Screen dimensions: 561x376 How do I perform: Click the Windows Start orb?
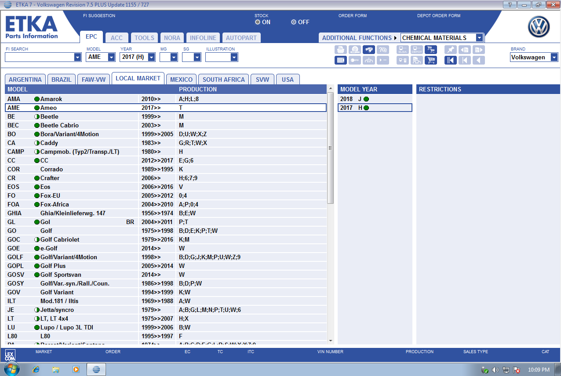tap(11, 369)
